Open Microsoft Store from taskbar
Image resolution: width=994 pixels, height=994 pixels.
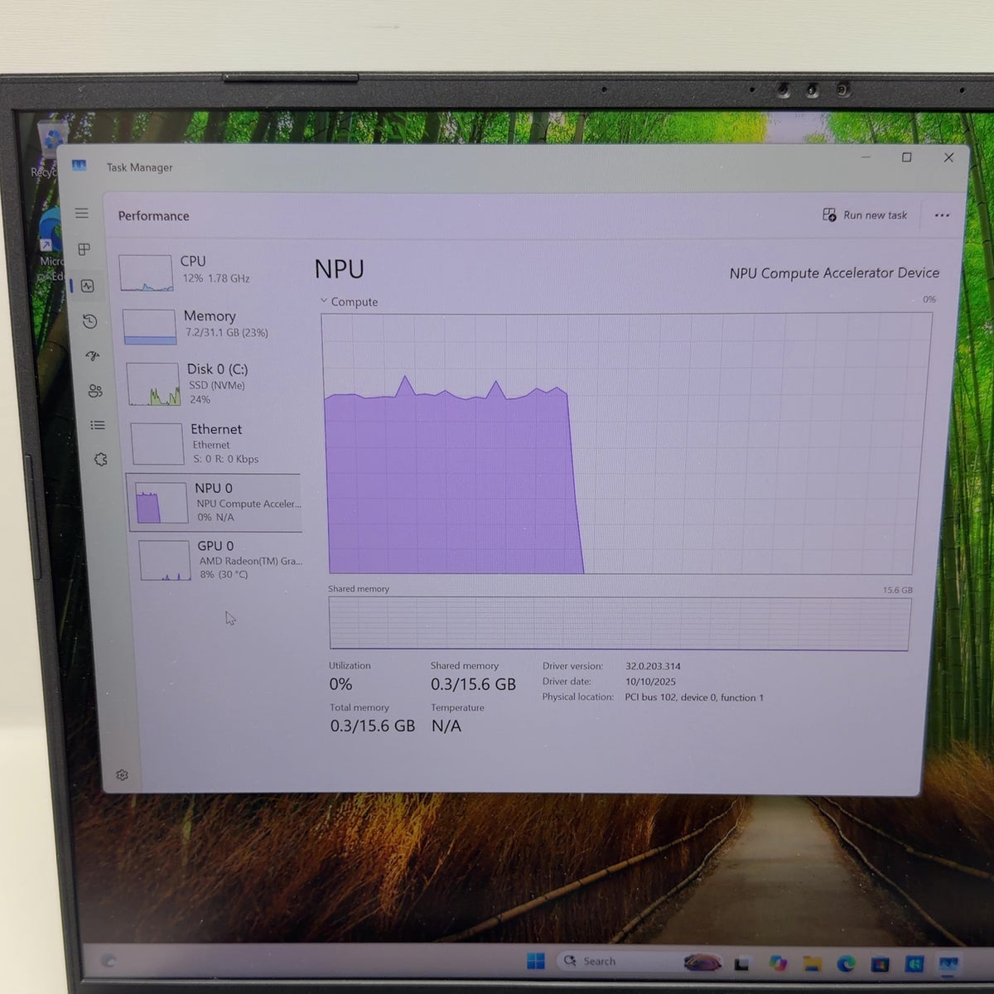pyautogui.click(x=880, y=964)
